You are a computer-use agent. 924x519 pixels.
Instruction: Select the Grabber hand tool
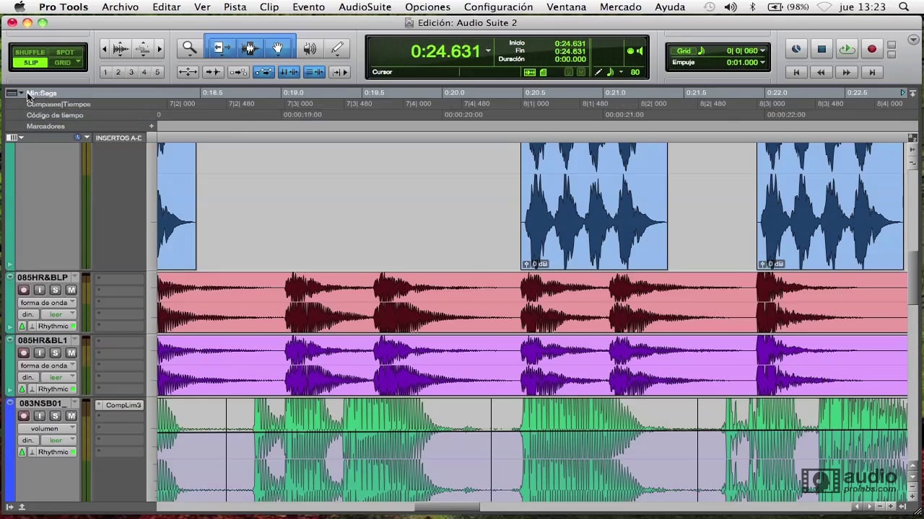[278, 48]
